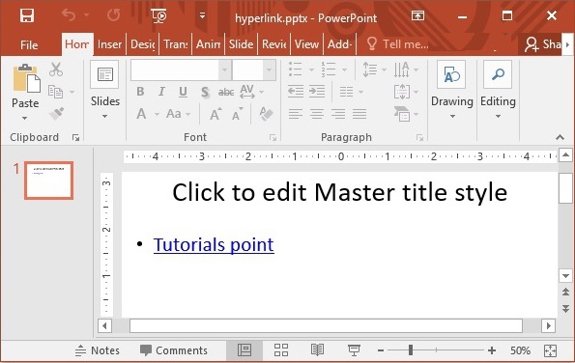
Task: Activate the Format Painter brush
Action: pos(56,114)
